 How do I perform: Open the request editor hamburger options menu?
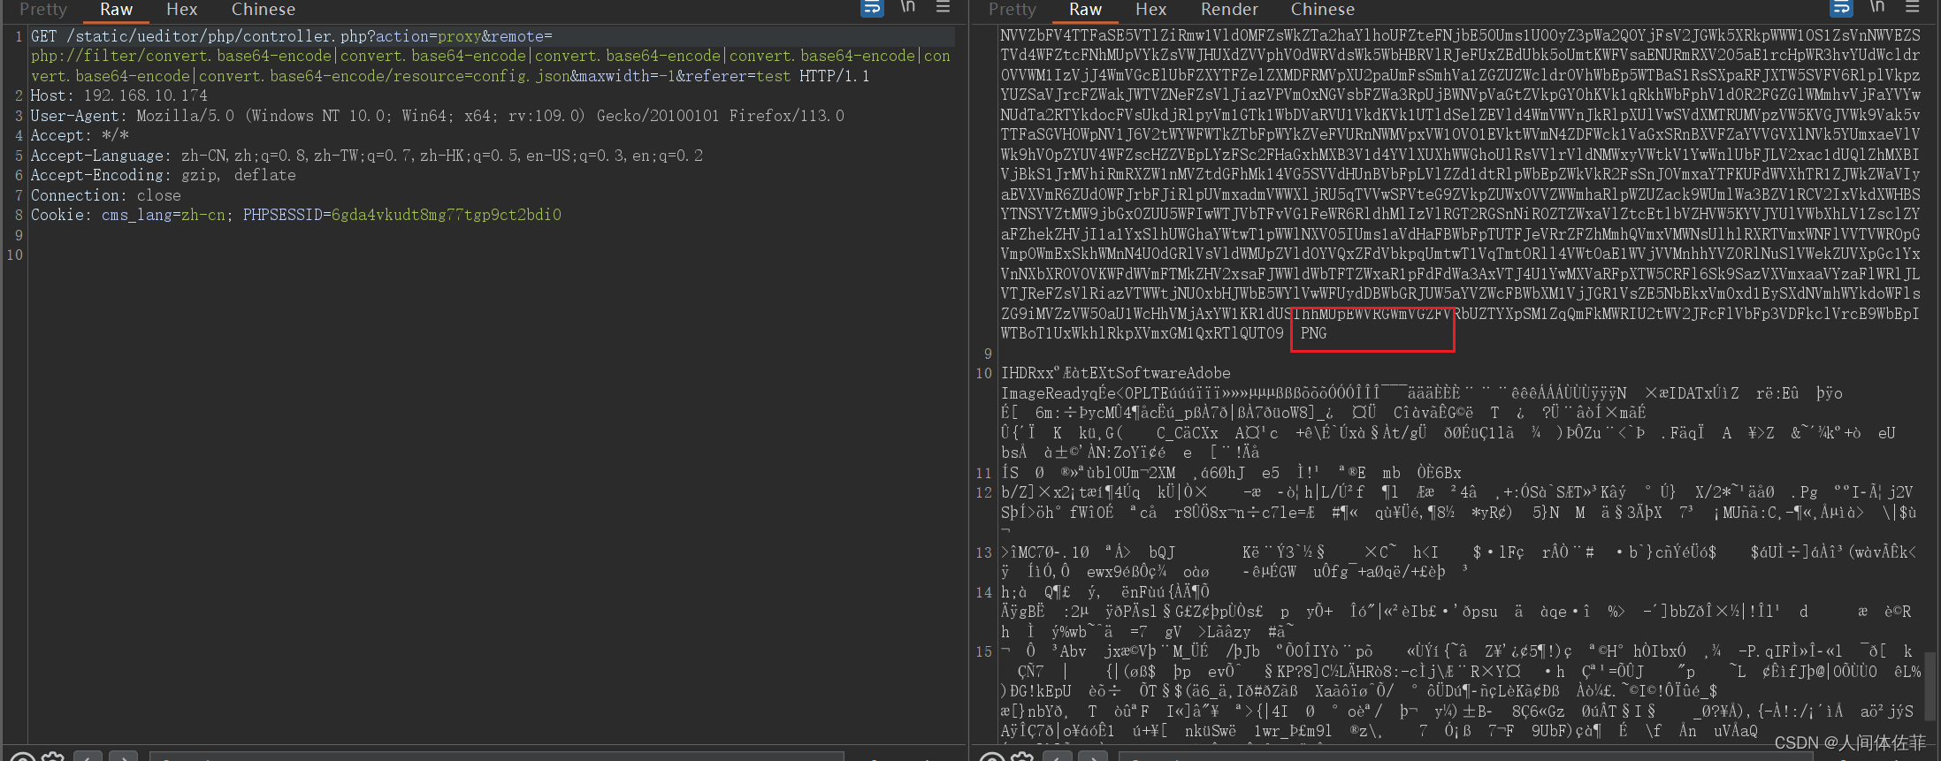[944, 7]
